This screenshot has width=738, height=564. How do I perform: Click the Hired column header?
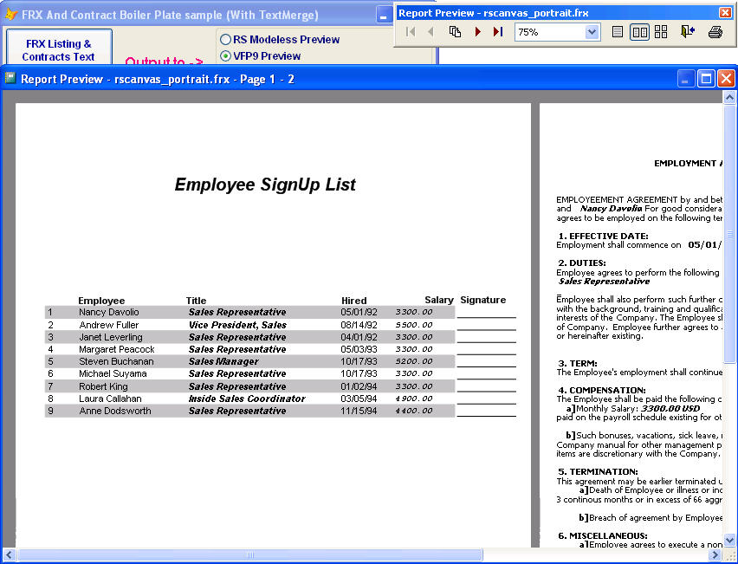coord(354,301)
